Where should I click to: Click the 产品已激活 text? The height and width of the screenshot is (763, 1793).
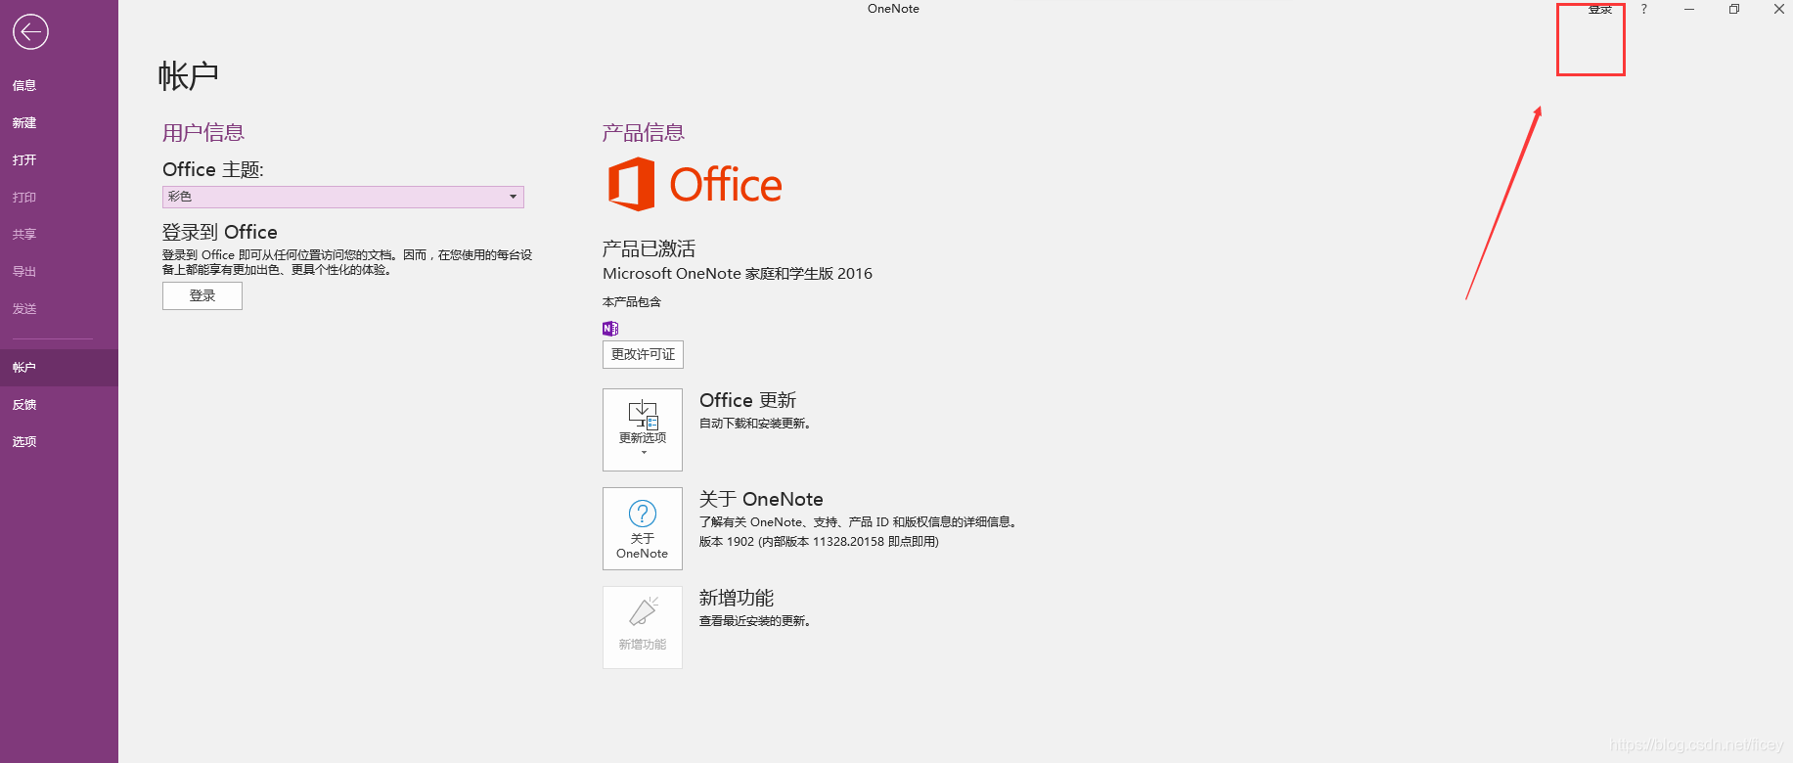pyautogui.click(x=649, y=248)
